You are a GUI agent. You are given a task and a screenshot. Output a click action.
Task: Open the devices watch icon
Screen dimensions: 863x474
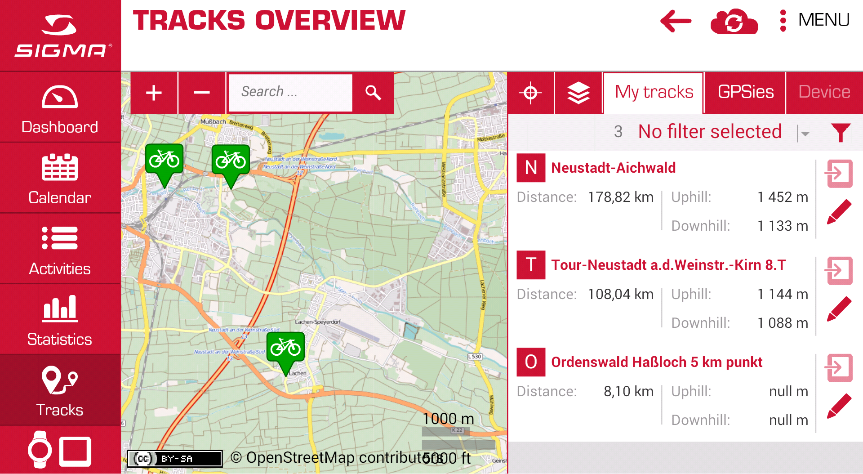click(40, 450)
